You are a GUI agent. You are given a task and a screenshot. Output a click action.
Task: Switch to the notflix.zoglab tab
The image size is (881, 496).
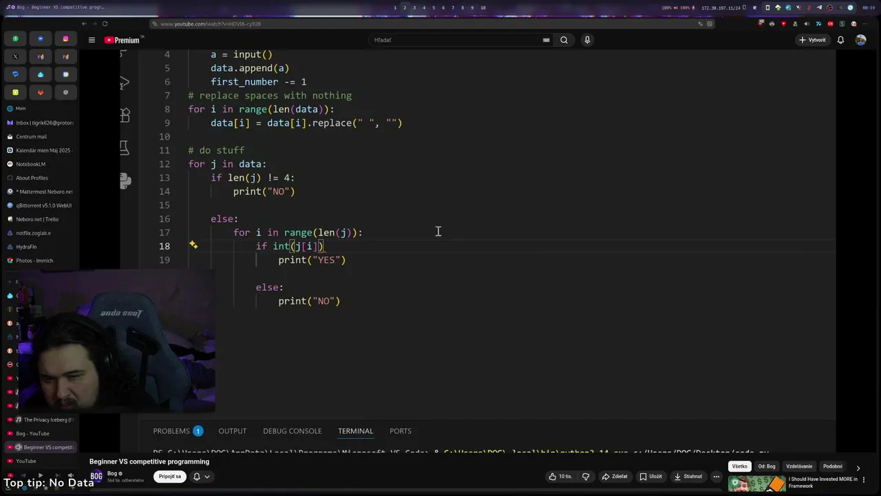40,233
